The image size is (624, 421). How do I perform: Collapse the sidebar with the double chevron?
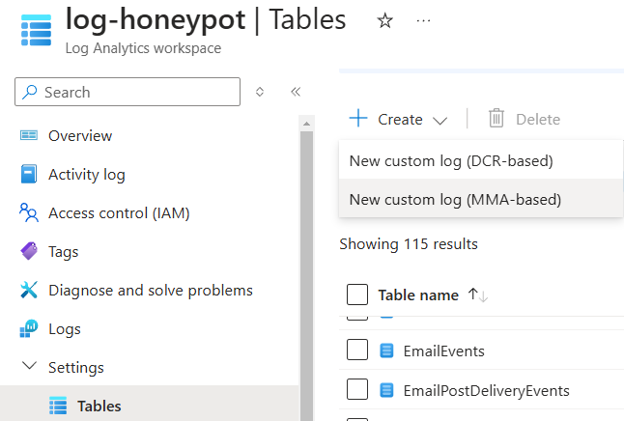click(x=296, y=92)
